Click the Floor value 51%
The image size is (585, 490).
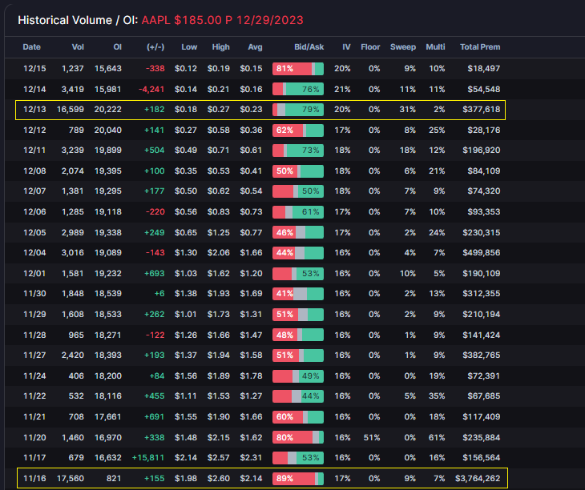point(372,437)
